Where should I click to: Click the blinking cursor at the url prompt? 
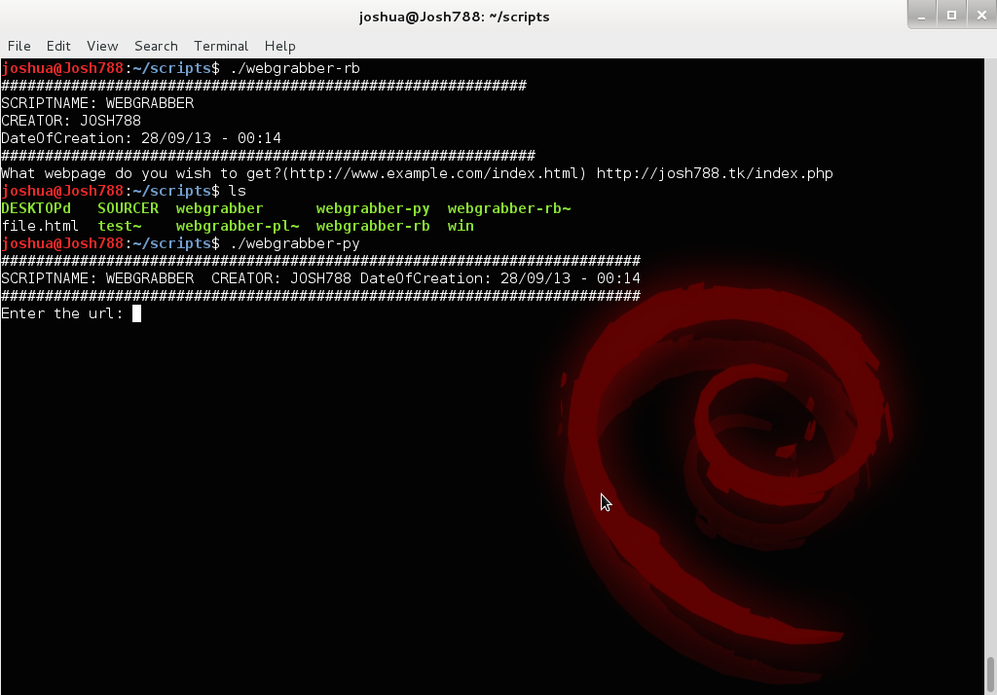click(135, 313)
